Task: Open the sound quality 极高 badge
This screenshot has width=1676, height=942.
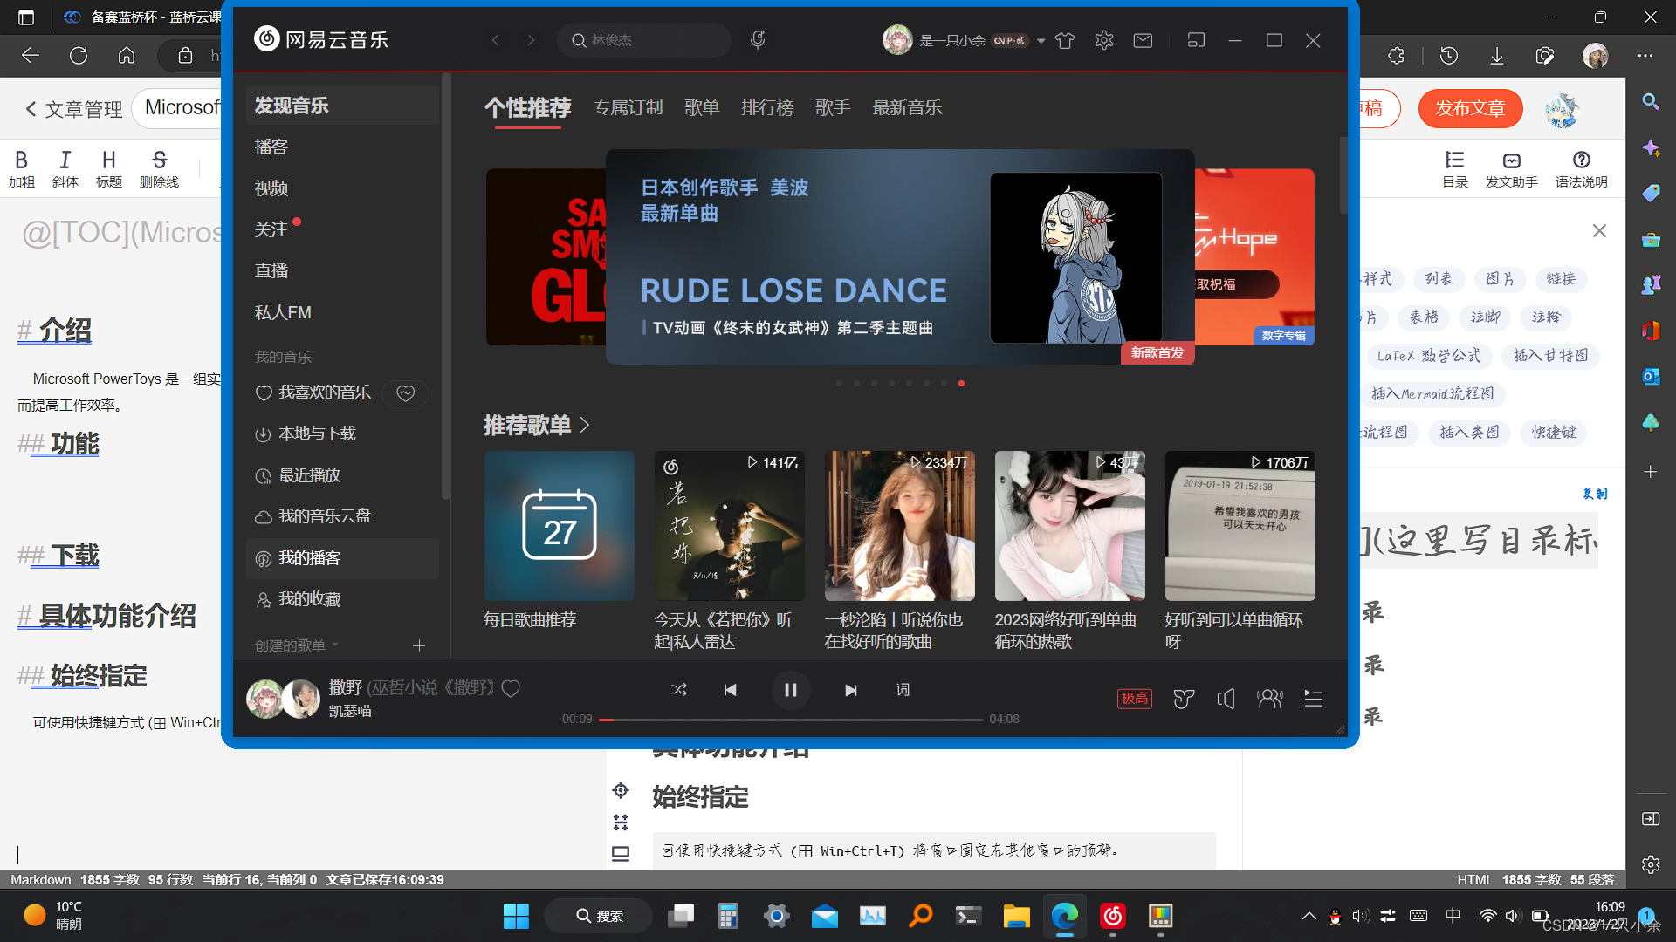Action: tap(1134, 699)
